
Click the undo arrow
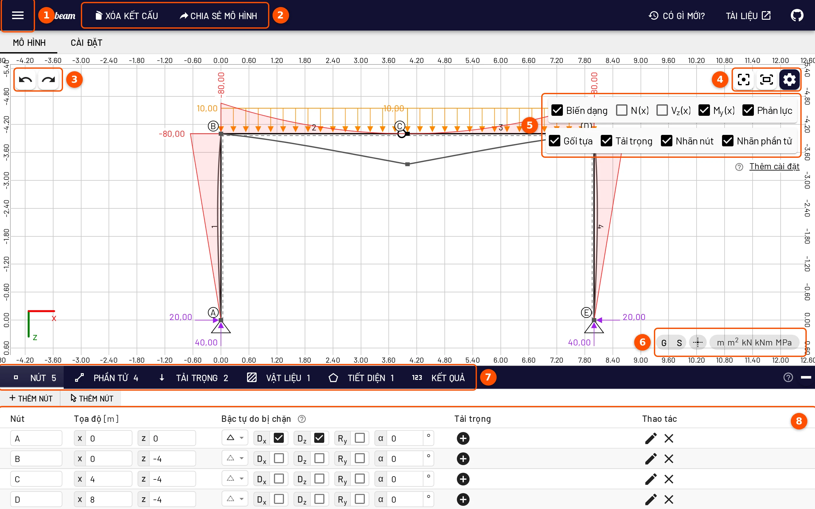25,80
